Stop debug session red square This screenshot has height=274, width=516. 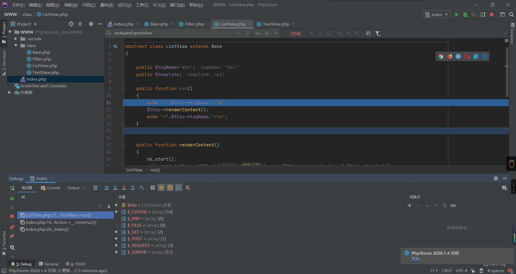pos(12,216)
